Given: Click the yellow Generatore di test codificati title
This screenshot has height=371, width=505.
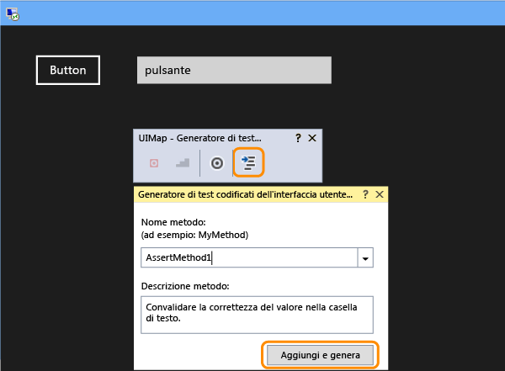Looking at the screenshot, I should (246, 194).
